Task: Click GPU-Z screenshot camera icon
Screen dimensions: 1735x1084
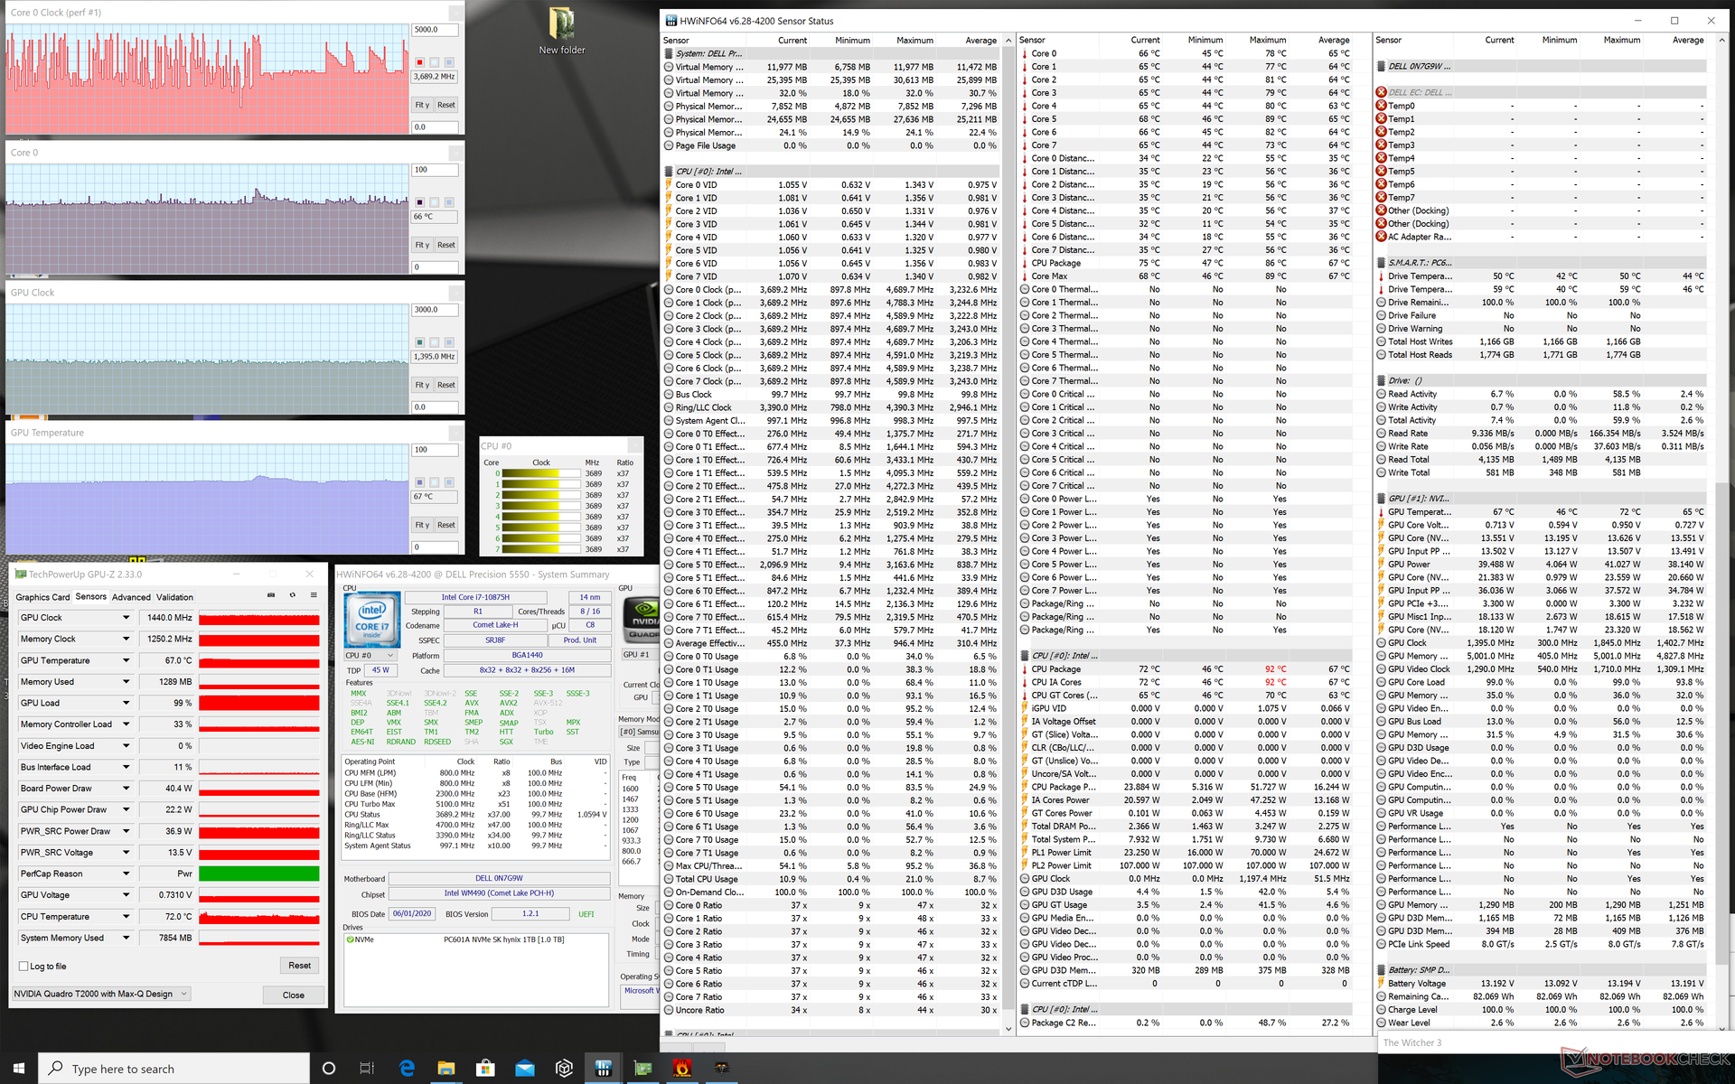Action: [271, 595]
